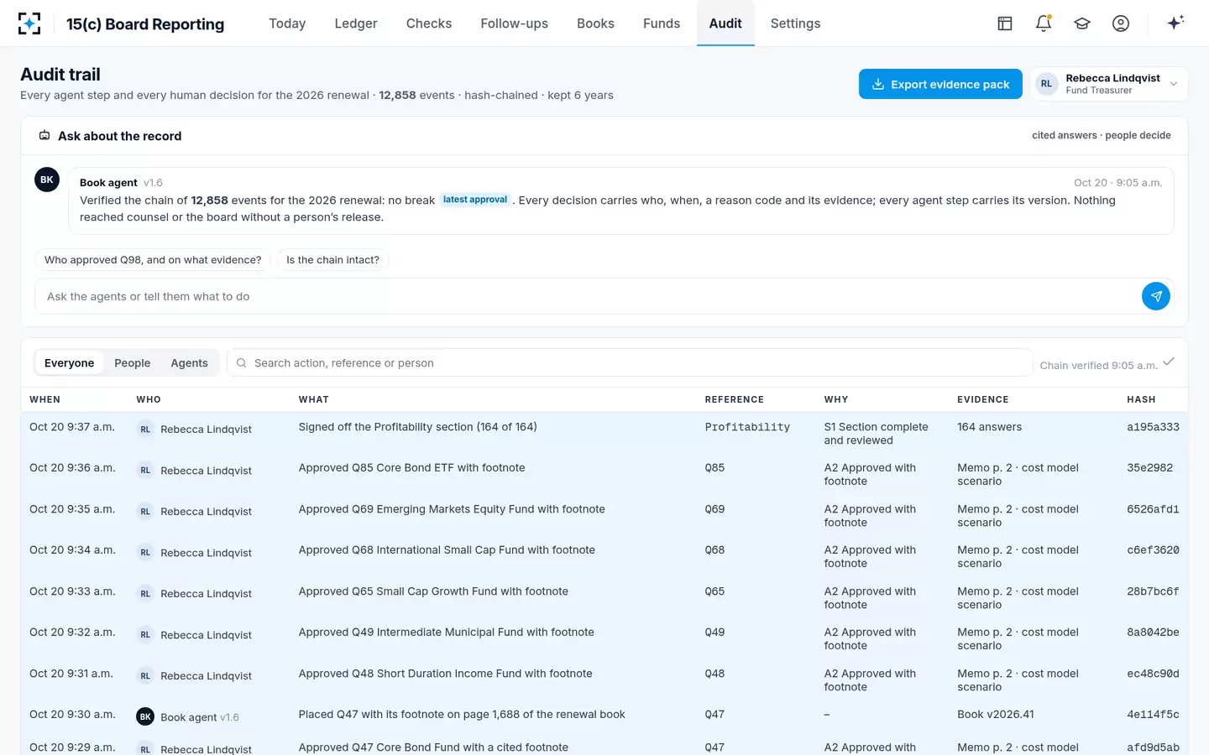Click 'Approved Q65 Small Cap Growth Fund with footnote'
Image resolution: width=1209 pixels, height=755 pixels.
433,591
